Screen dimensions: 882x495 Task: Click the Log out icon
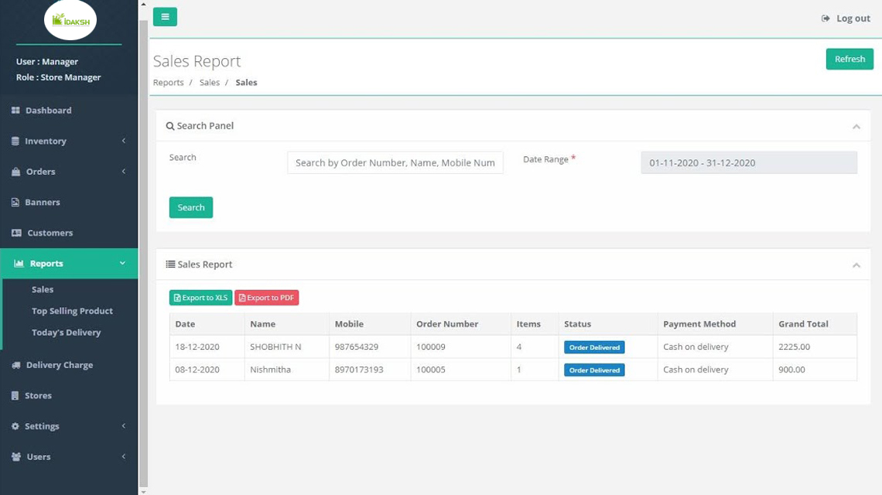[826, 19]
